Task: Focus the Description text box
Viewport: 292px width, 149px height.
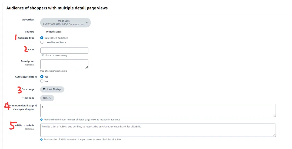Action: [x=64, y=64]
